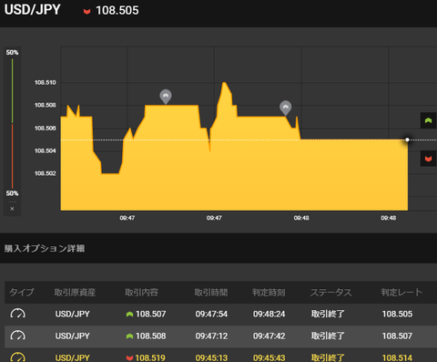
Task: Click trade time 09:47:12
Action: (211, 336)
